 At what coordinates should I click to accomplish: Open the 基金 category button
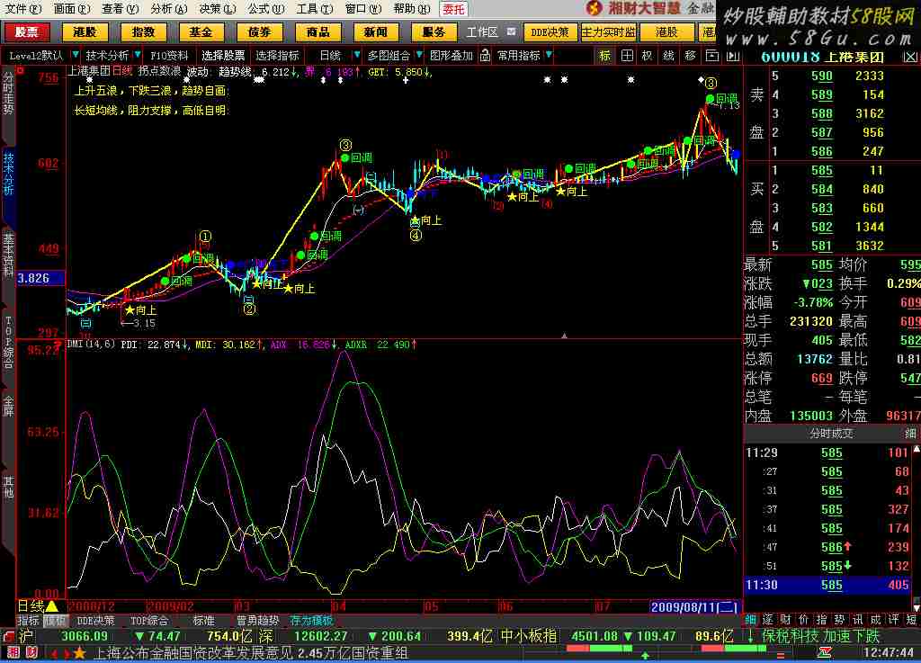201,32
